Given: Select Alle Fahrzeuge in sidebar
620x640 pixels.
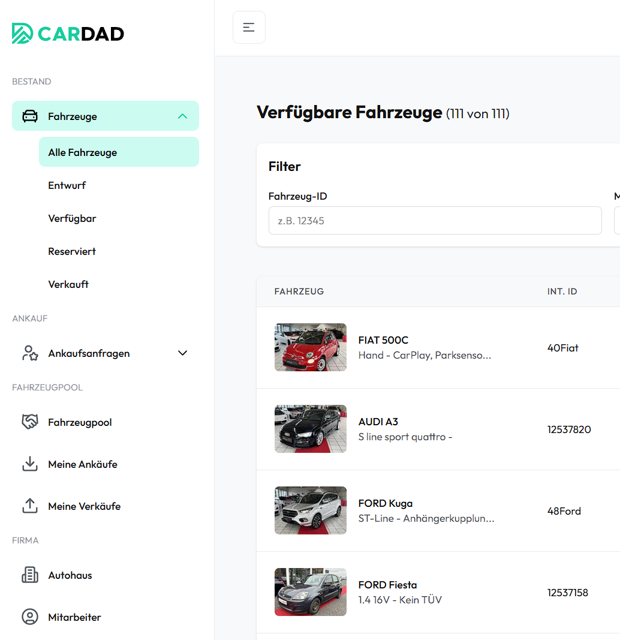Looking at the screenshot, I should point(83,152).
